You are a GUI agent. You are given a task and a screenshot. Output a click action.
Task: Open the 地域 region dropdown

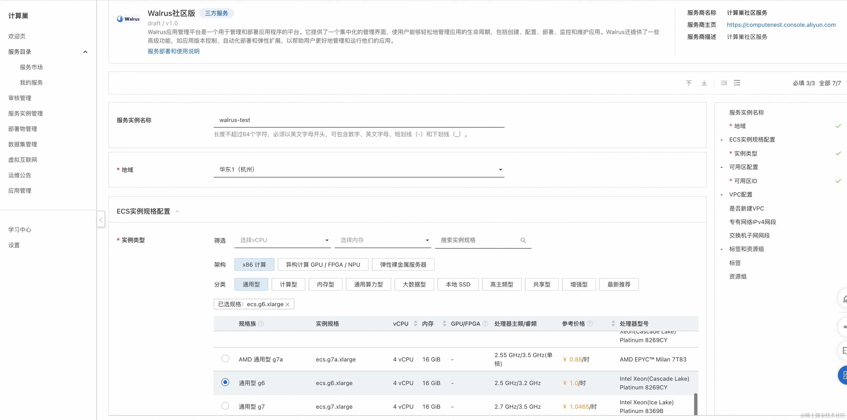click(359, 170)
